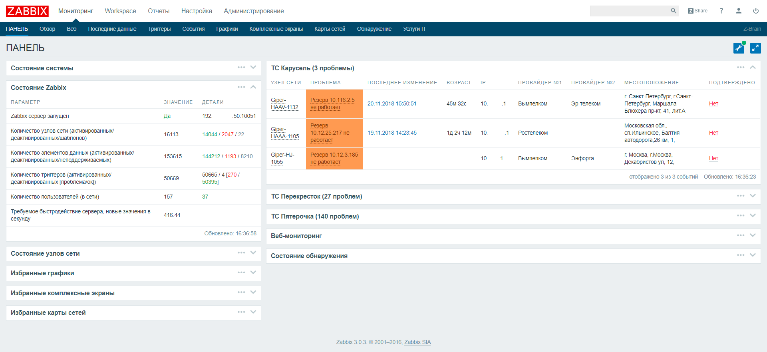Open the Комплексные экраны tab
The height and width of the screenshot is (352, 767).
coord(276,29)
